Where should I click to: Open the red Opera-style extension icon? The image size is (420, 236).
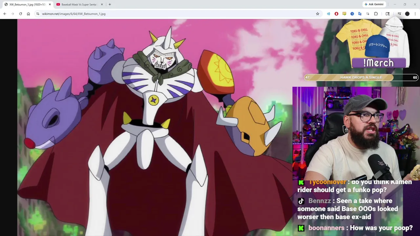[336, 14]
